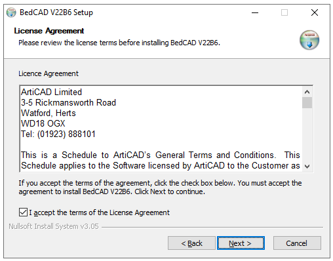Click the 'ArtiCAD Limited' line in license text

51,92
